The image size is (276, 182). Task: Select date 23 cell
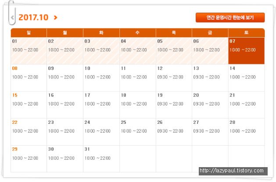click(x=65, y=132)
